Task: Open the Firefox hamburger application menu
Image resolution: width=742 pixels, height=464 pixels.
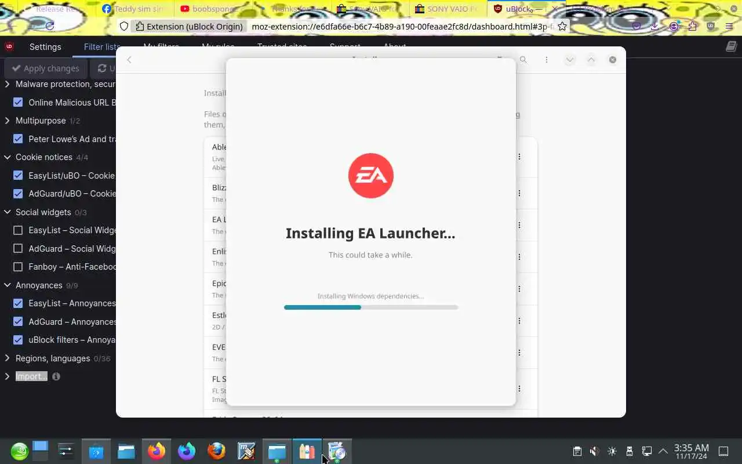Action: click(x=729, y=26)
